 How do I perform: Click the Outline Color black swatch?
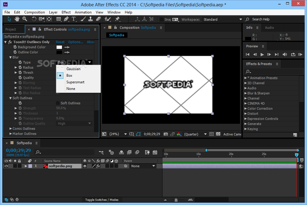(x=59, y=52)
